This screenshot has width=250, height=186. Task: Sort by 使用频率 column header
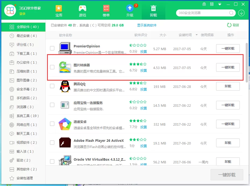pos(207,35)
